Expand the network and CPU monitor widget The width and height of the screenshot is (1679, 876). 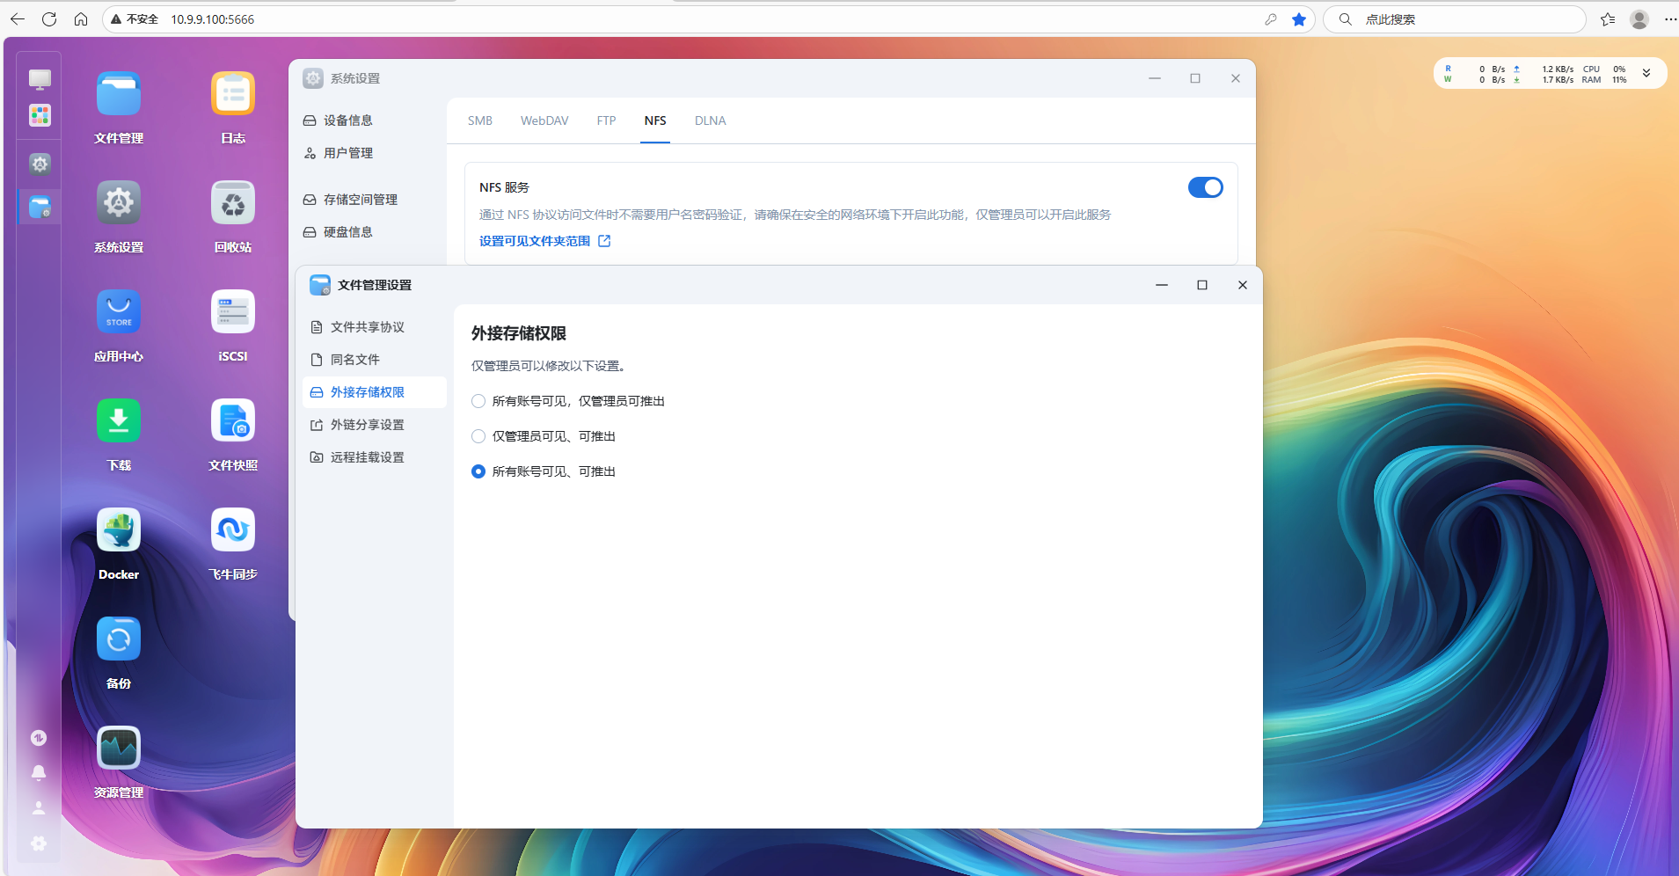[1646, 74]
